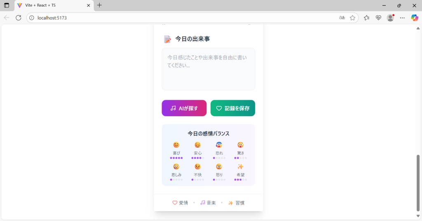Click the 不快 discomfort emoji
The width and height of the screenshot is (422, 221).
(197, 166)
